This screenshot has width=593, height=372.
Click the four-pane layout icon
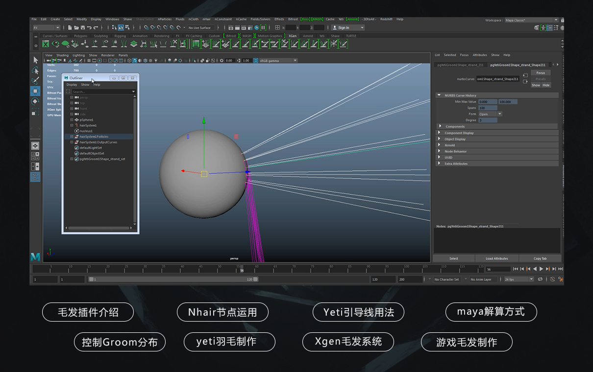point(35,156)
